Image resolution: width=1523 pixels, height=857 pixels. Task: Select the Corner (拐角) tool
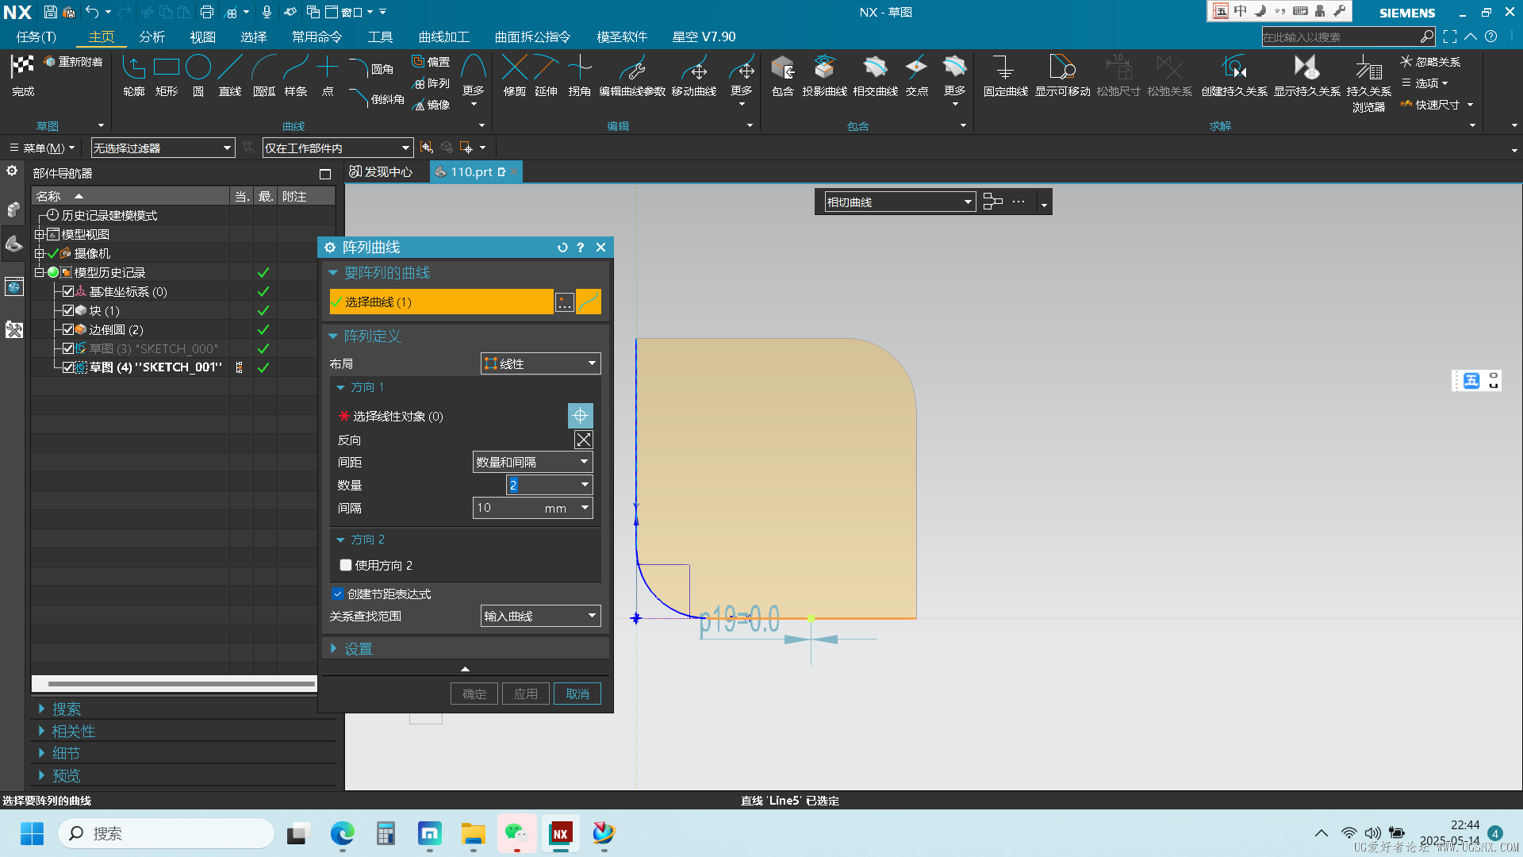coord(580,76)
